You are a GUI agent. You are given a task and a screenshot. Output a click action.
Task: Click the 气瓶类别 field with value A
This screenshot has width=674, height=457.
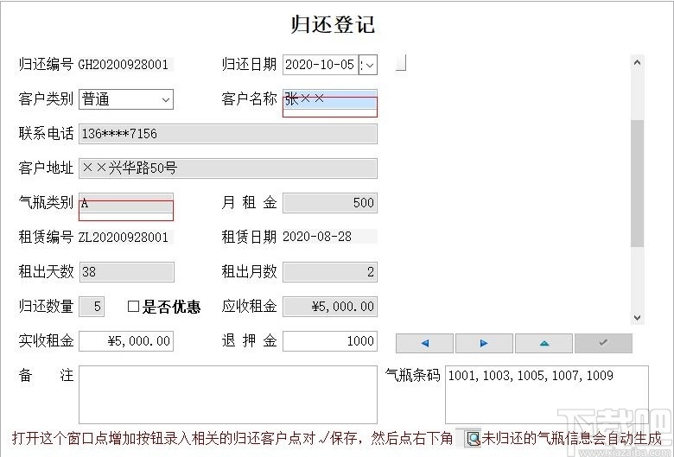[x=126, y=203]
